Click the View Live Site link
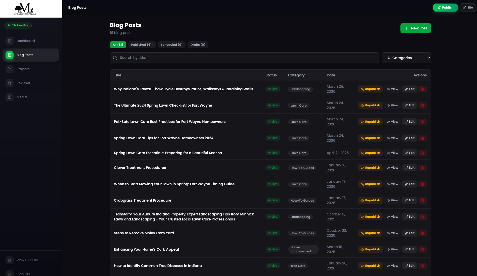Viewport: 477px width, 276px height. point(27,260)
